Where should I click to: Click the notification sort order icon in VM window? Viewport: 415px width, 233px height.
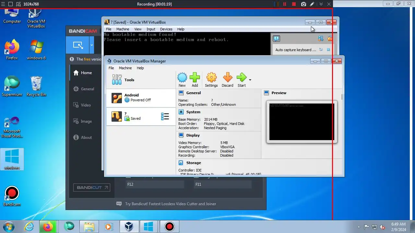pos(321,39)
